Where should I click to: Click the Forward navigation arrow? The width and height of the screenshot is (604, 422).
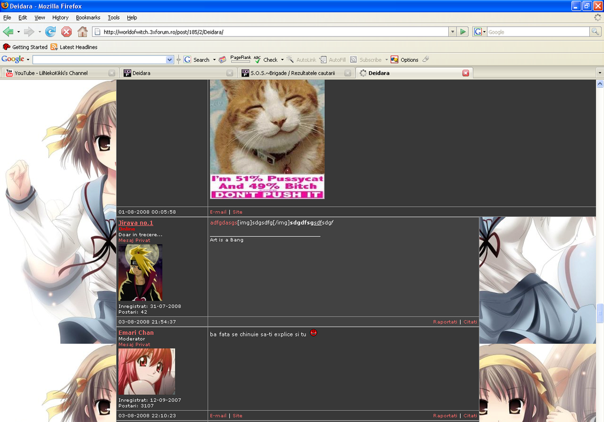point(29,32)
